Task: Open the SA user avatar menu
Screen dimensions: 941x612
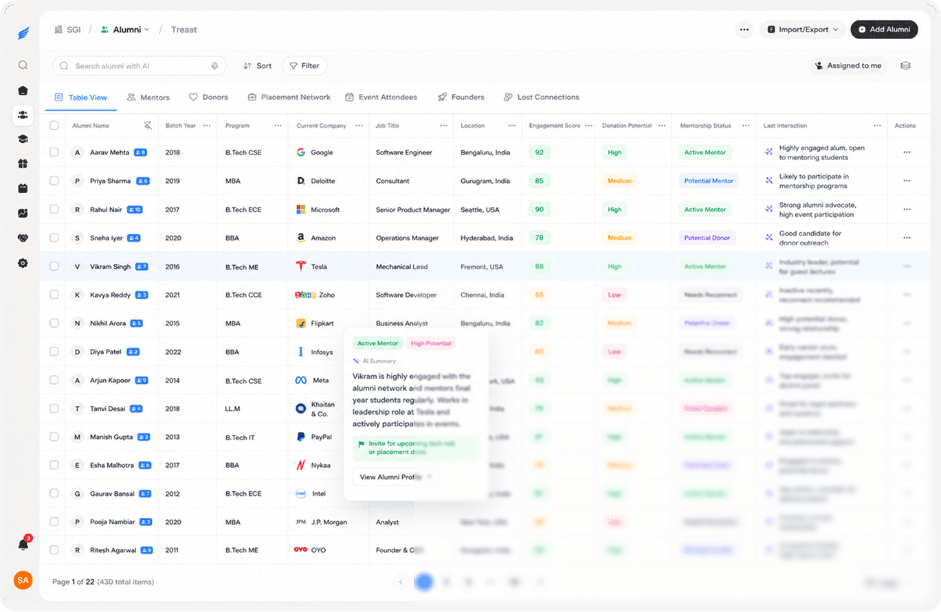Action: click(23, 580)
